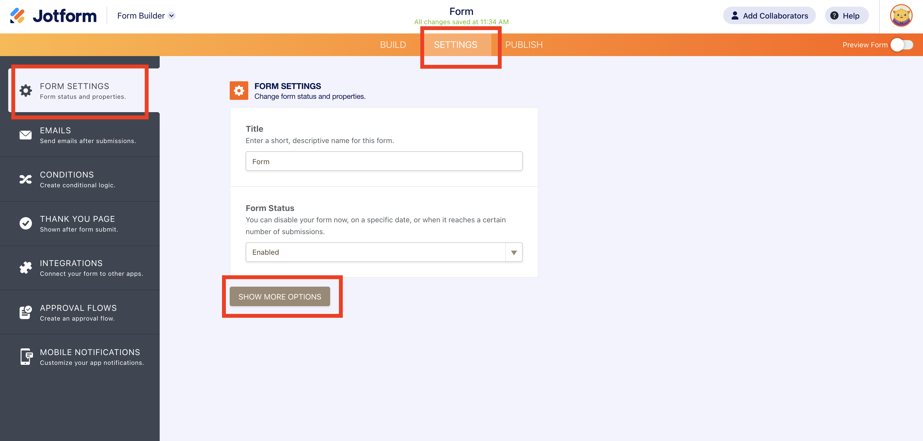Click the Jotform logo icon
This screenshot has height=441, width=923.
click(17, 15)
